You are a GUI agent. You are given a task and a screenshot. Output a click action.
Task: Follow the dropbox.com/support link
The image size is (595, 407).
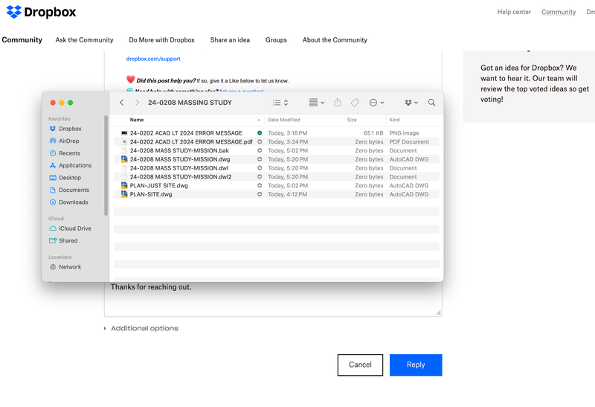153,59
